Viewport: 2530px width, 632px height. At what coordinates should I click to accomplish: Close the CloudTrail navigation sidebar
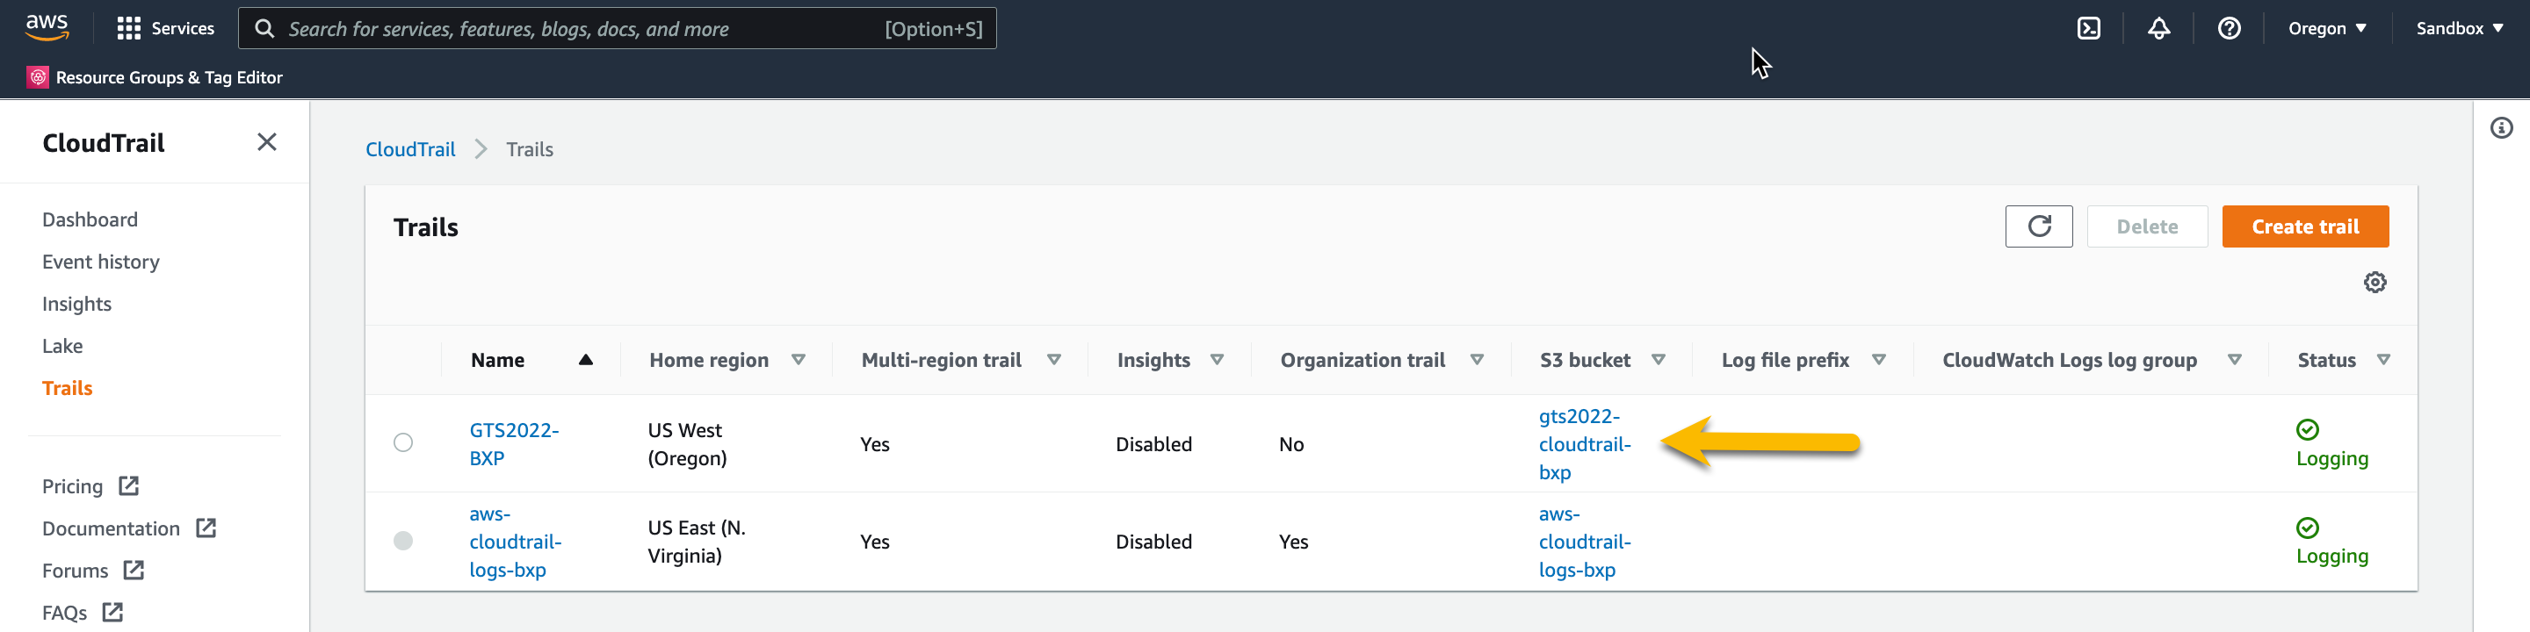[266, 142]
